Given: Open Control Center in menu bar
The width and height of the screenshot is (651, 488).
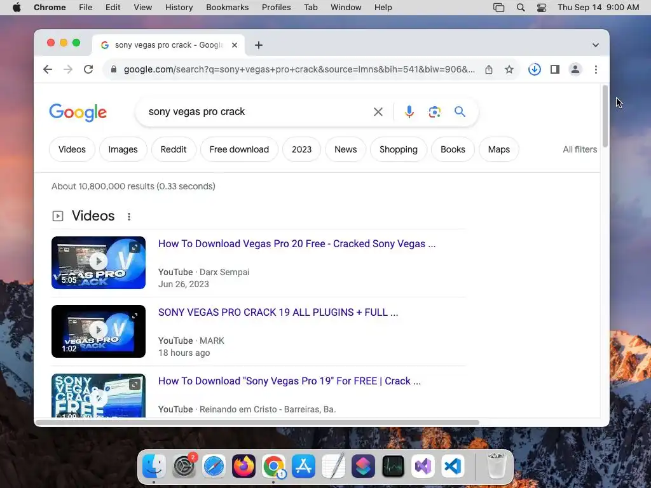Looking at the screenshot, I should [x=542, y=8].
